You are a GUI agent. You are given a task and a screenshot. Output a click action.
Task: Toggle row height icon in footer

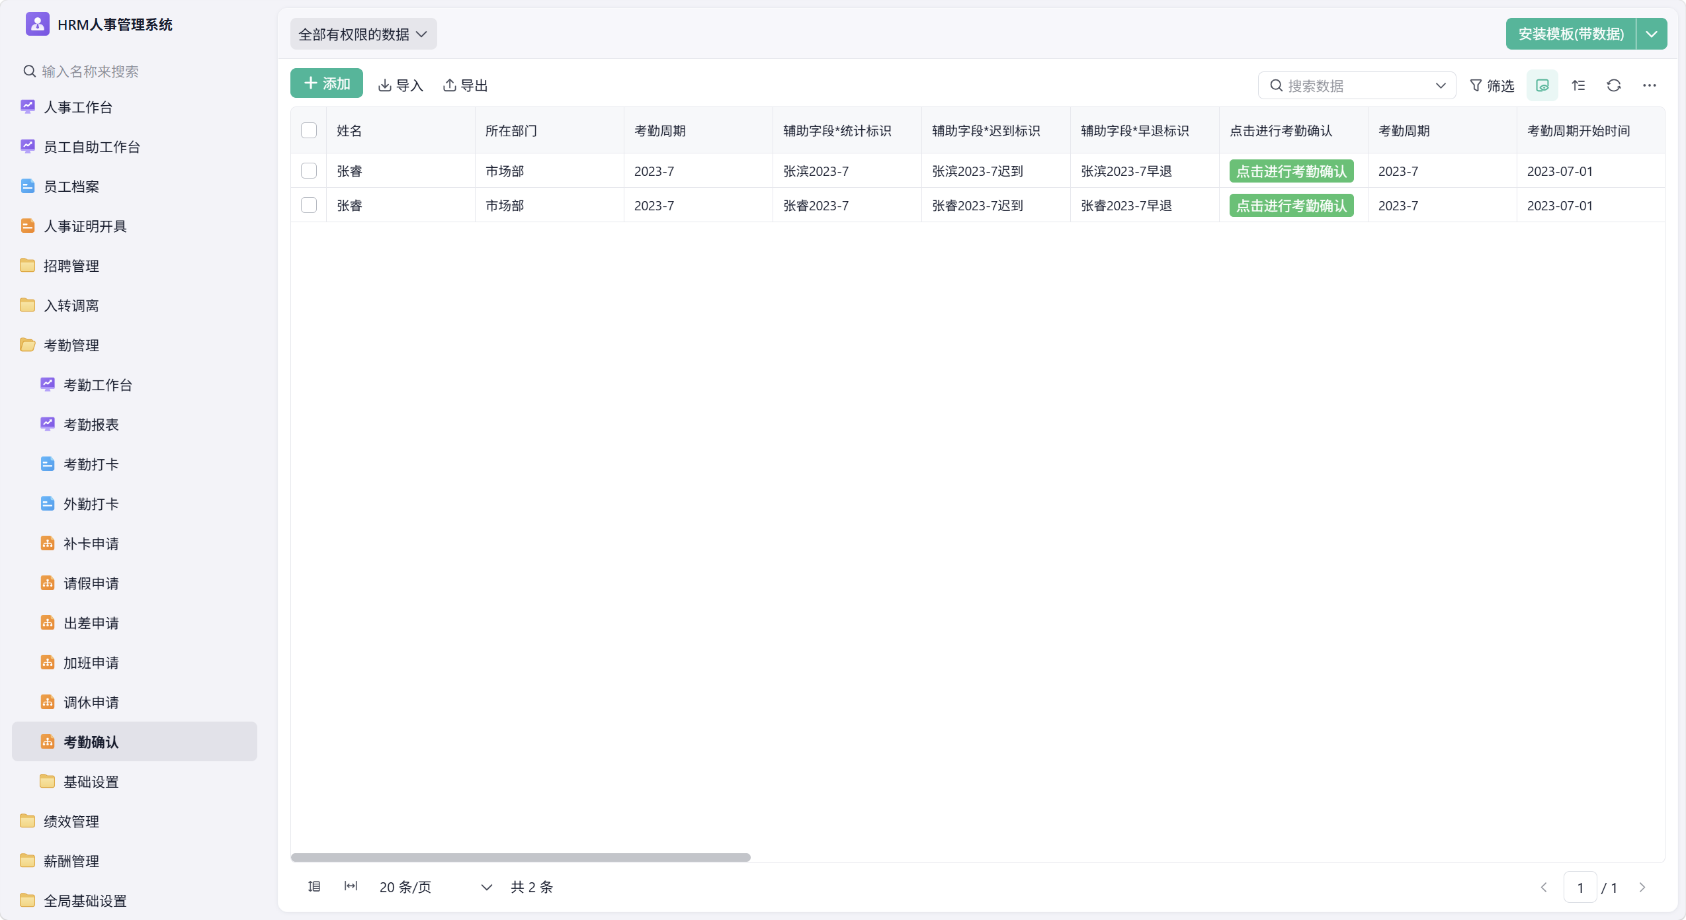(x=314, y=886)
